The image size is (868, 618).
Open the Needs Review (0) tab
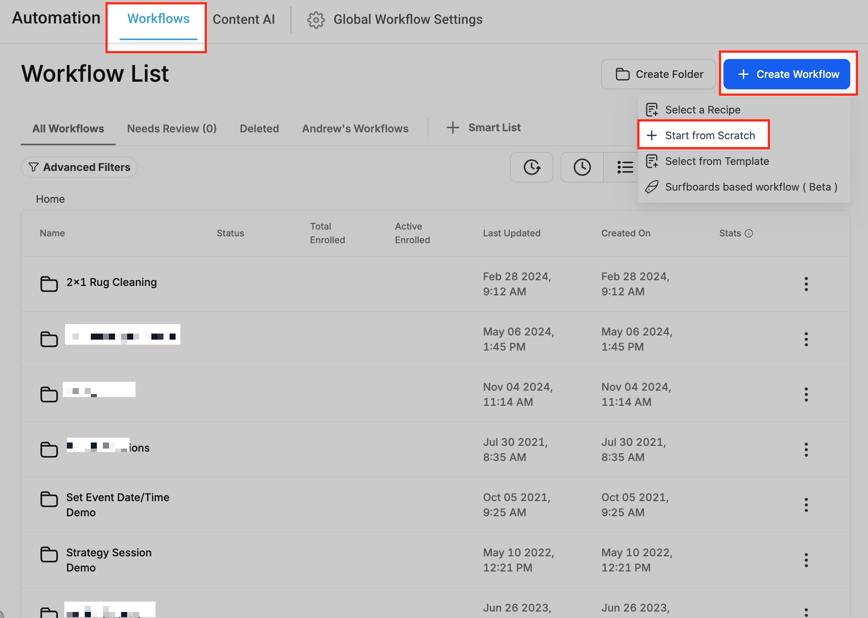point(172,129)
